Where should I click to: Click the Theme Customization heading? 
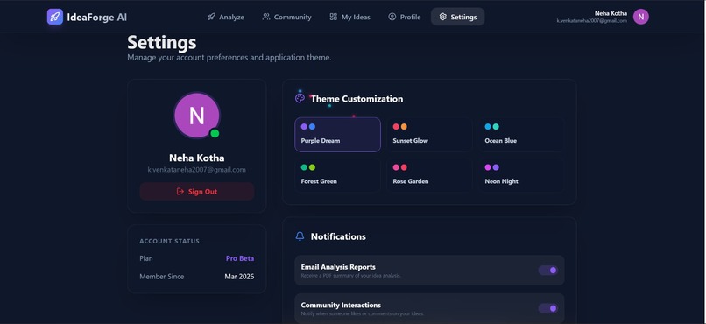357,99
